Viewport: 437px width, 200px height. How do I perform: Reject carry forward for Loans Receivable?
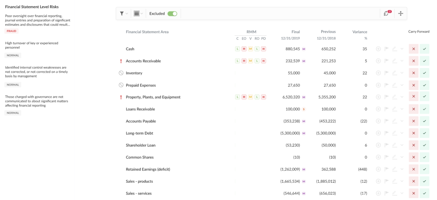(x=413, y=109)
